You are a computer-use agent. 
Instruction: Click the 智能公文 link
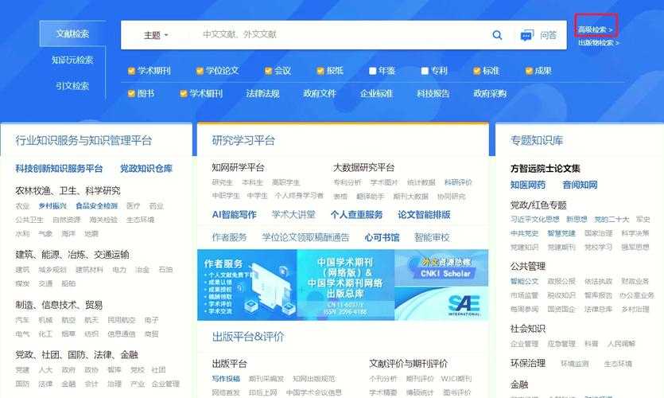pyautogui.click(x=524, y=281)
